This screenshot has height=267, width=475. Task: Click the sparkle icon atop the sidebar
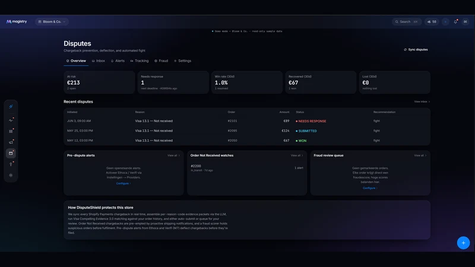(11, 107)
